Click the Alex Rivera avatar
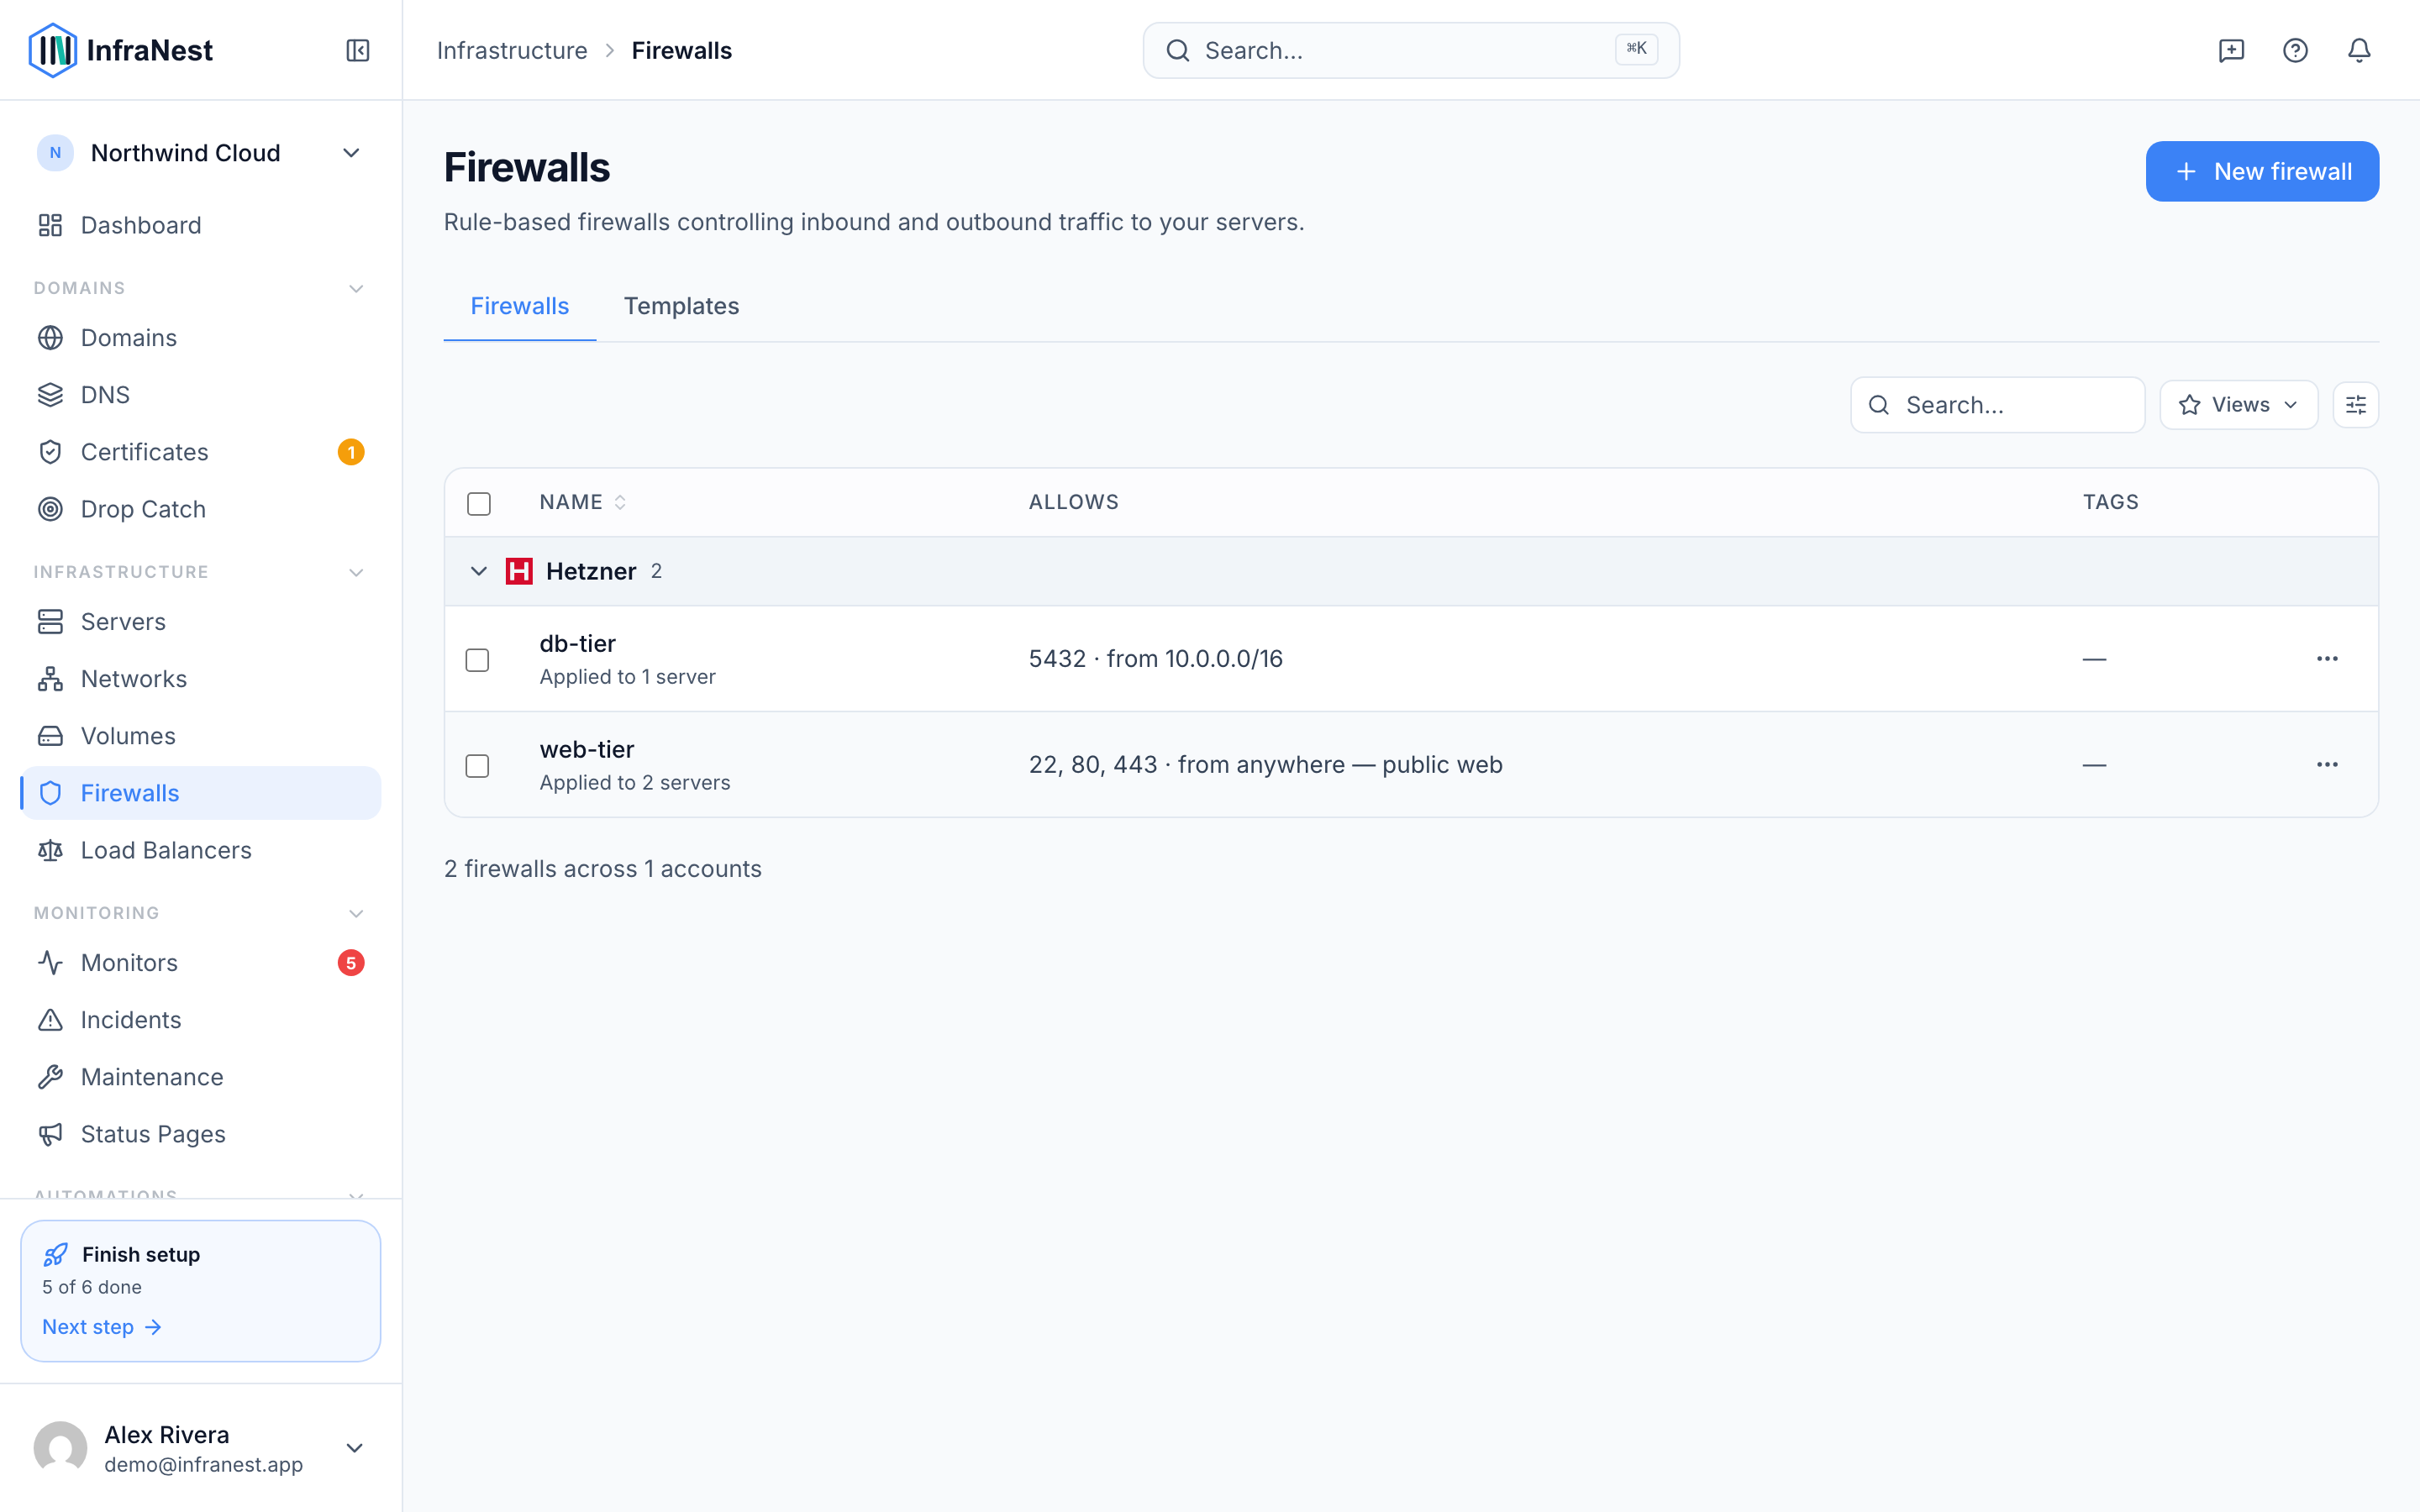This screenshot has height=1512, width=2420. point(60,1448)
